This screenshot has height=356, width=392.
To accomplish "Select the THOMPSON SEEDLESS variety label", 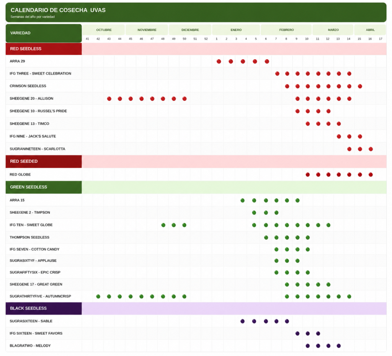I will [29, 237].
